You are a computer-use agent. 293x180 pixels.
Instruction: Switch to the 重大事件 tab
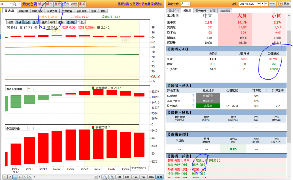point(200,11)
